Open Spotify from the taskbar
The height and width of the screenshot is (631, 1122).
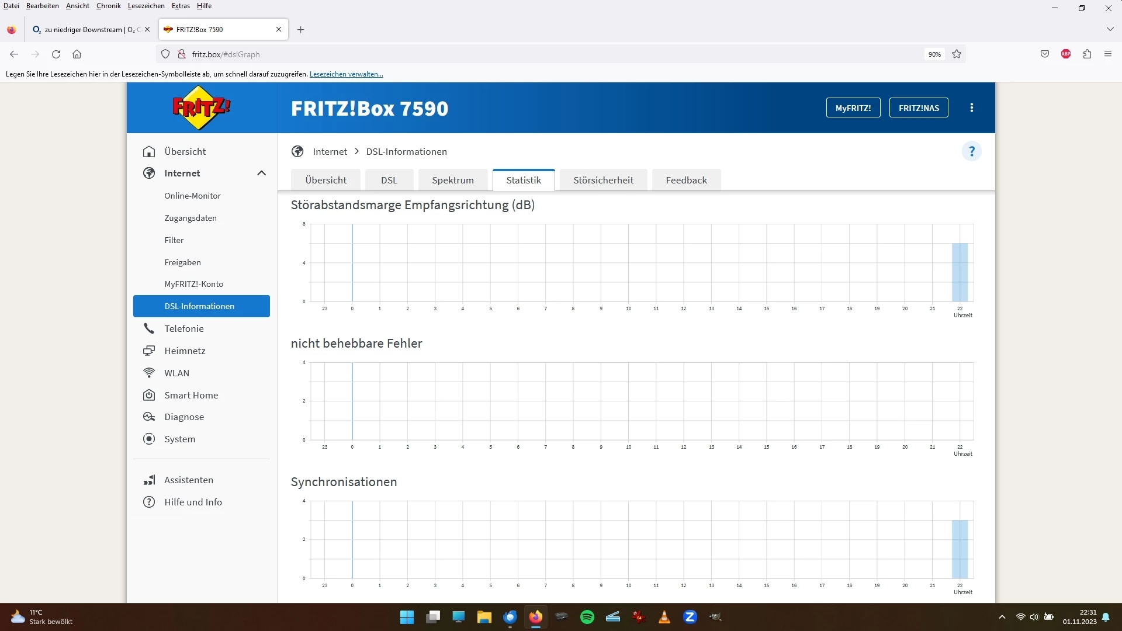tap(587, 617)
